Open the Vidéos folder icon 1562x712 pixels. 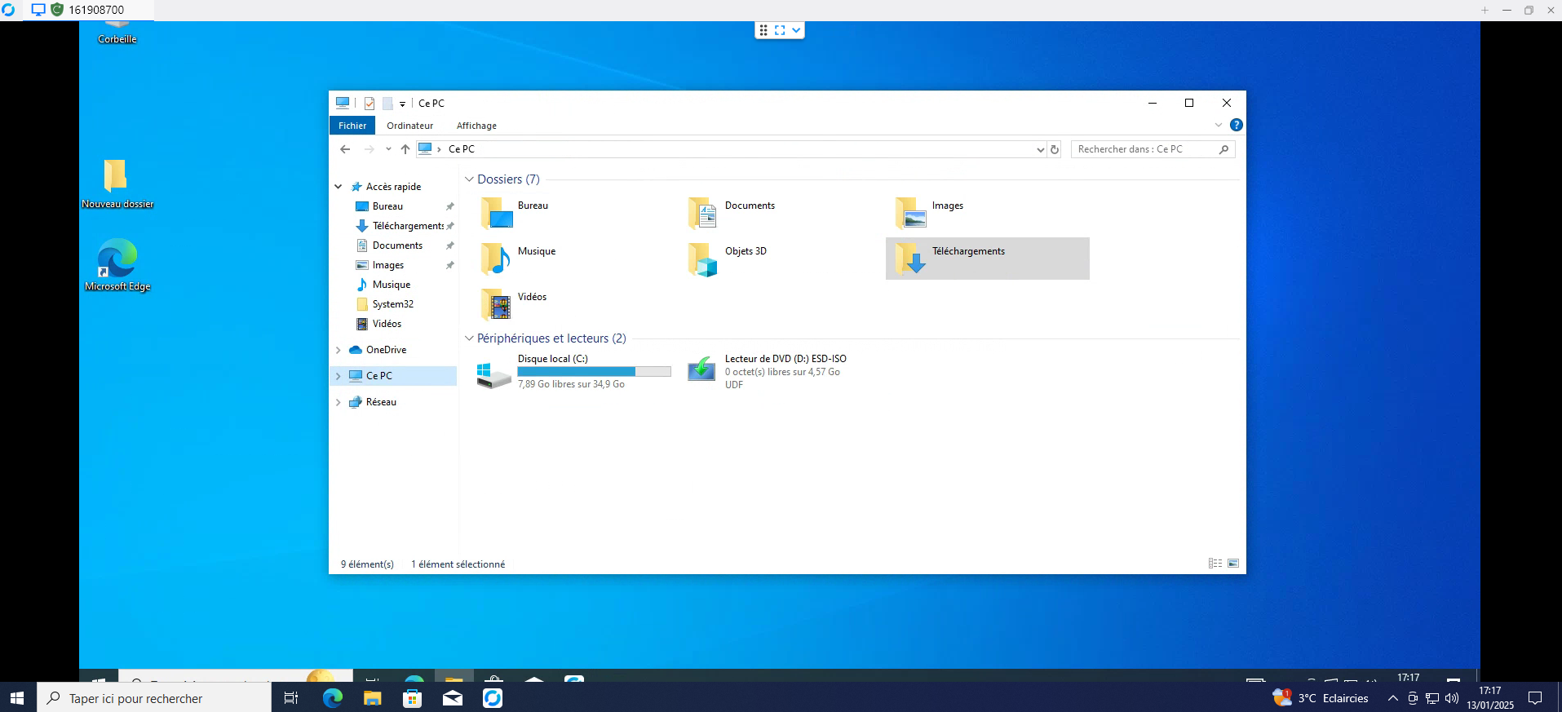pos(496,305)
